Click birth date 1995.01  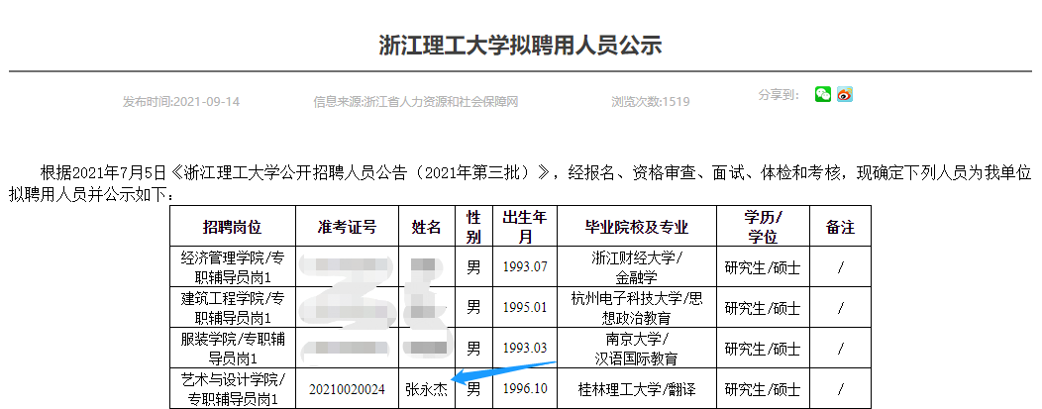524,308
